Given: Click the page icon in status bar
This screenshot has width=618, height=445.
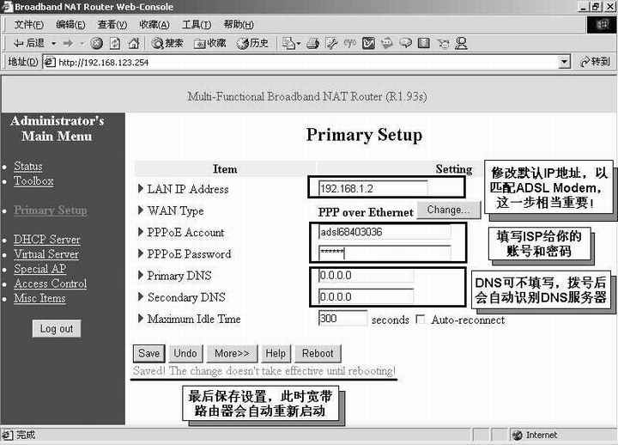Looking at the screenshot, I should 7,436.
